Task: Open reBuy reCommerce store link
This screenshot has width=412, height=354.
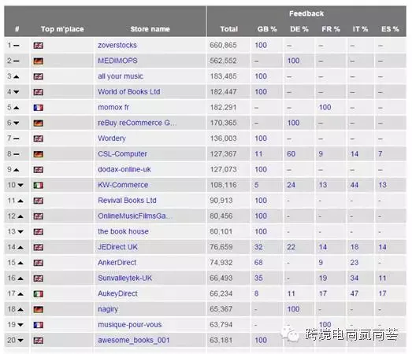Action: tap(137, 123)
